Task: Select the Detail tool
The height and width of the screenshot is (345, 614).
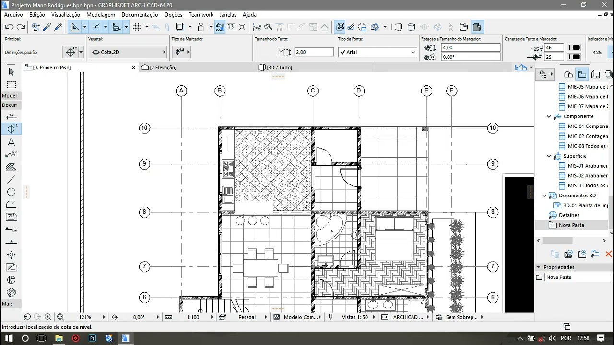Action: click(x=12, y=280)
